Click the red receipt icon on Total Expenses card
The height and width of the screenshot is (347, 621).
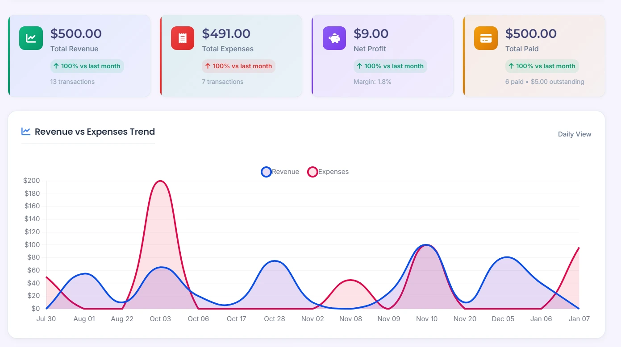coord(182,38)
